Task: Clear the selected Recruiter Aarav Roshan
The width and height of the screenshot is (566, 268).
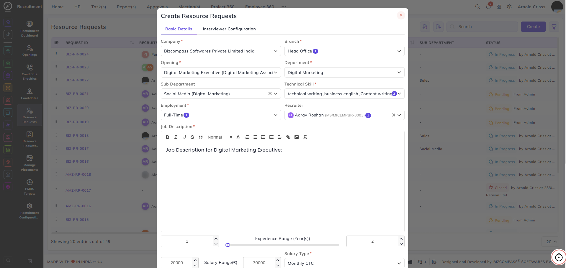Action: tap(393, 115)
